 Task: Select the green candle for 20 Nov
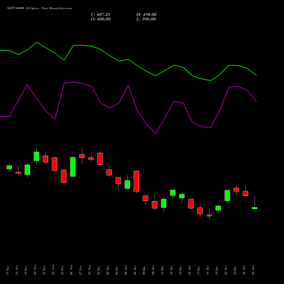[x=36, y=156]
